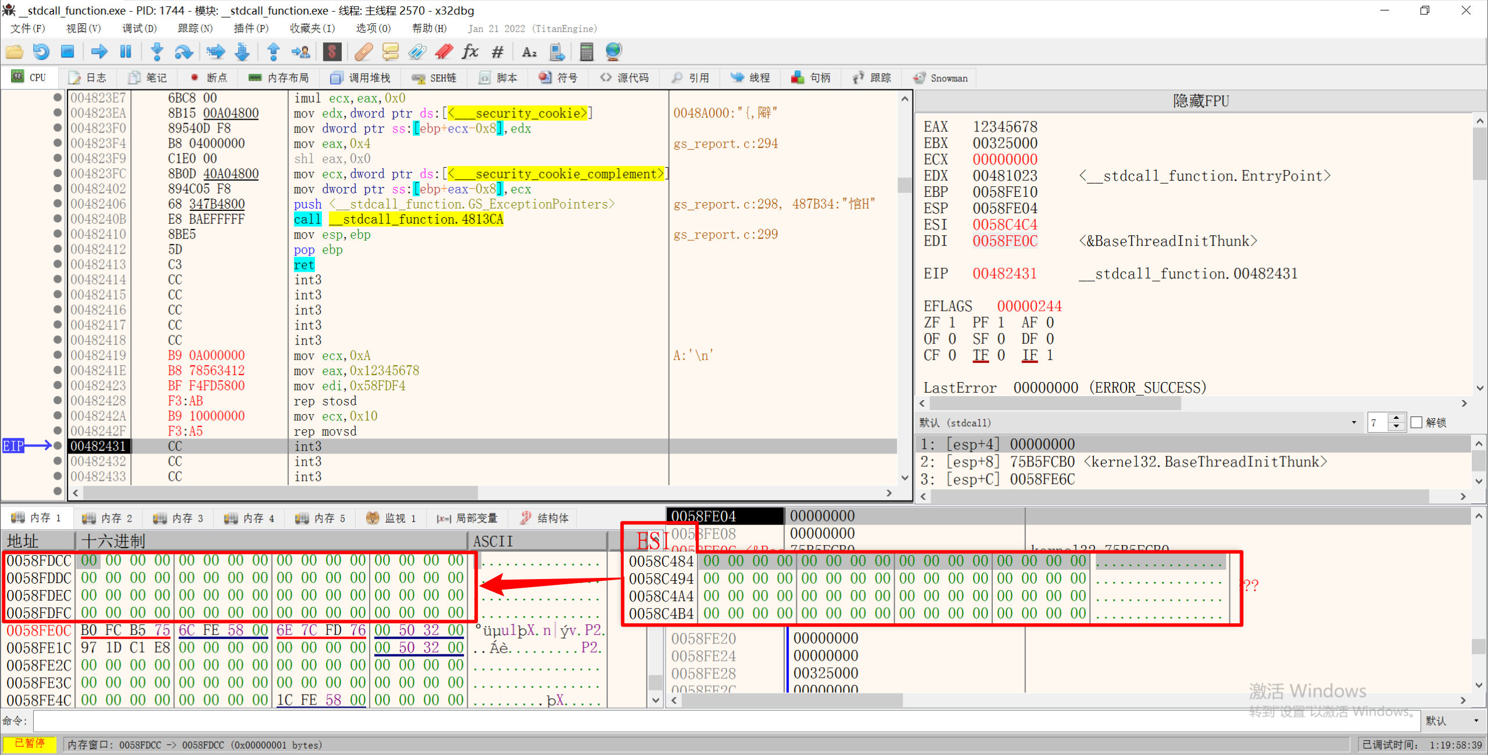Click the fx functions icon
Screen dimensions: 1488x755
click(x=470, y=52)
